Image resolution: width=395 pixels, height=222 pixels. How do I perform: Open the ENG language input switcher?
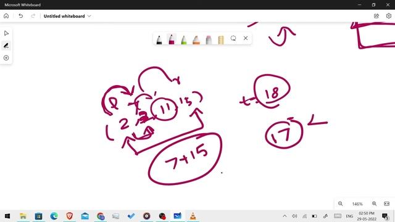coord(349,216)
